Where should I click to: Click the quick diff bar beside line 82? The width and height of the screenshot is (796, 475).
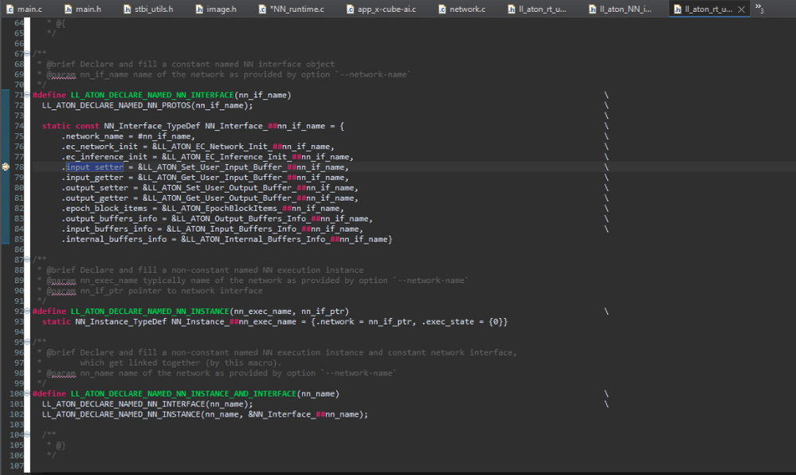click(x=4, y=208)
